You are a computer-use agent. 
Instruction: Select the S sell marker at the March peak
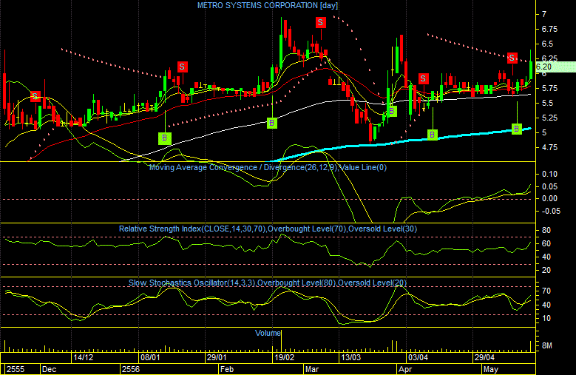320,22
